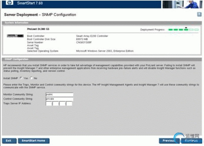The height and width of the screenshot is (146, 204).
Task: Click third octet of Traps Server IP
Action: tap(62, 104)
